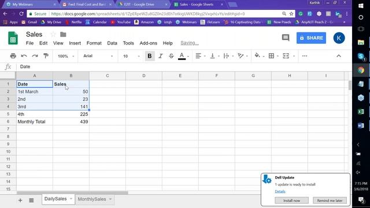Expand the Merge cells dropdown arrow
Image resolution: width=370 pixels, height=208 pixels.
coord(294,56)
